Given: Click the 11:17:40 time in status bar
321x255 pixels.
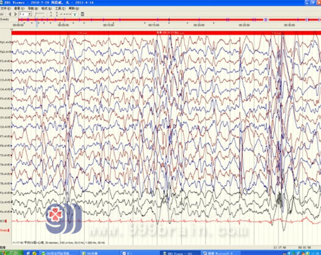Looking at the screenshot, I should 279,247.
